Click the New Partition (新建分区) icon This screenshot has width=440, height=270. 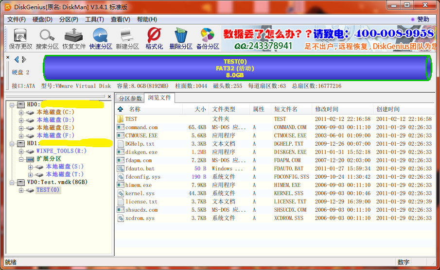click(127, 39)
